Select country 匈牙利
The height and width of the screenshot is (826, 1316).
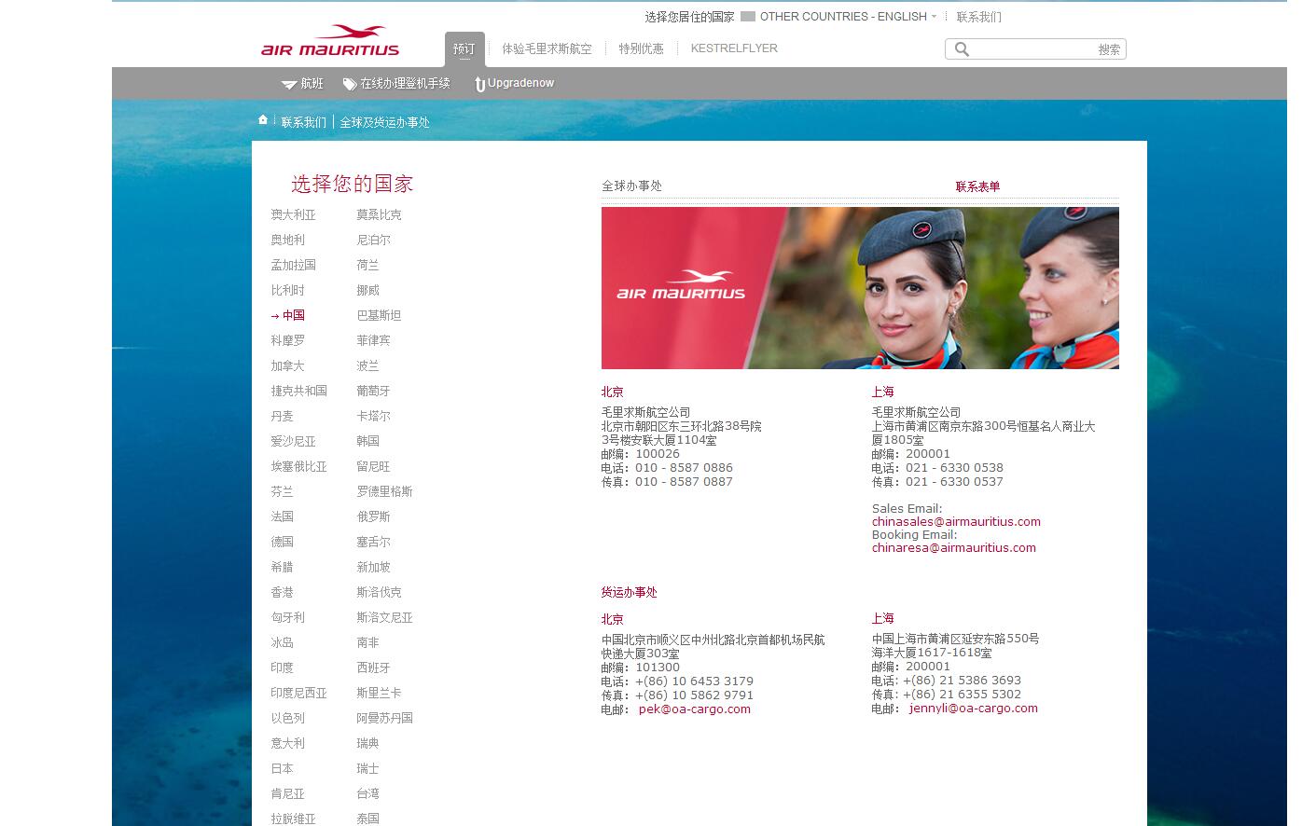pyautogui.click(x=288, y=617)
